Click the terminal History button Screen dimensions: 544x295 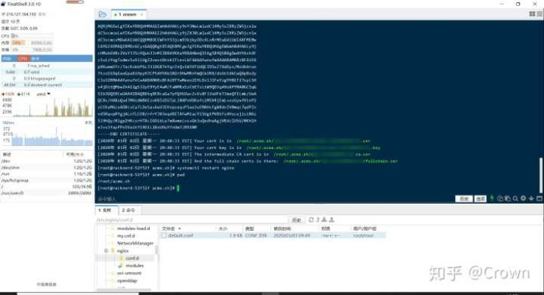point(464,198)
